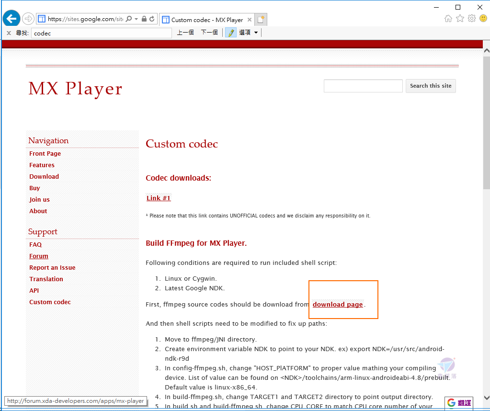Click the 'Custom codec' sidebar link
This screenshot has height=411, width=490.
point(50,302)
